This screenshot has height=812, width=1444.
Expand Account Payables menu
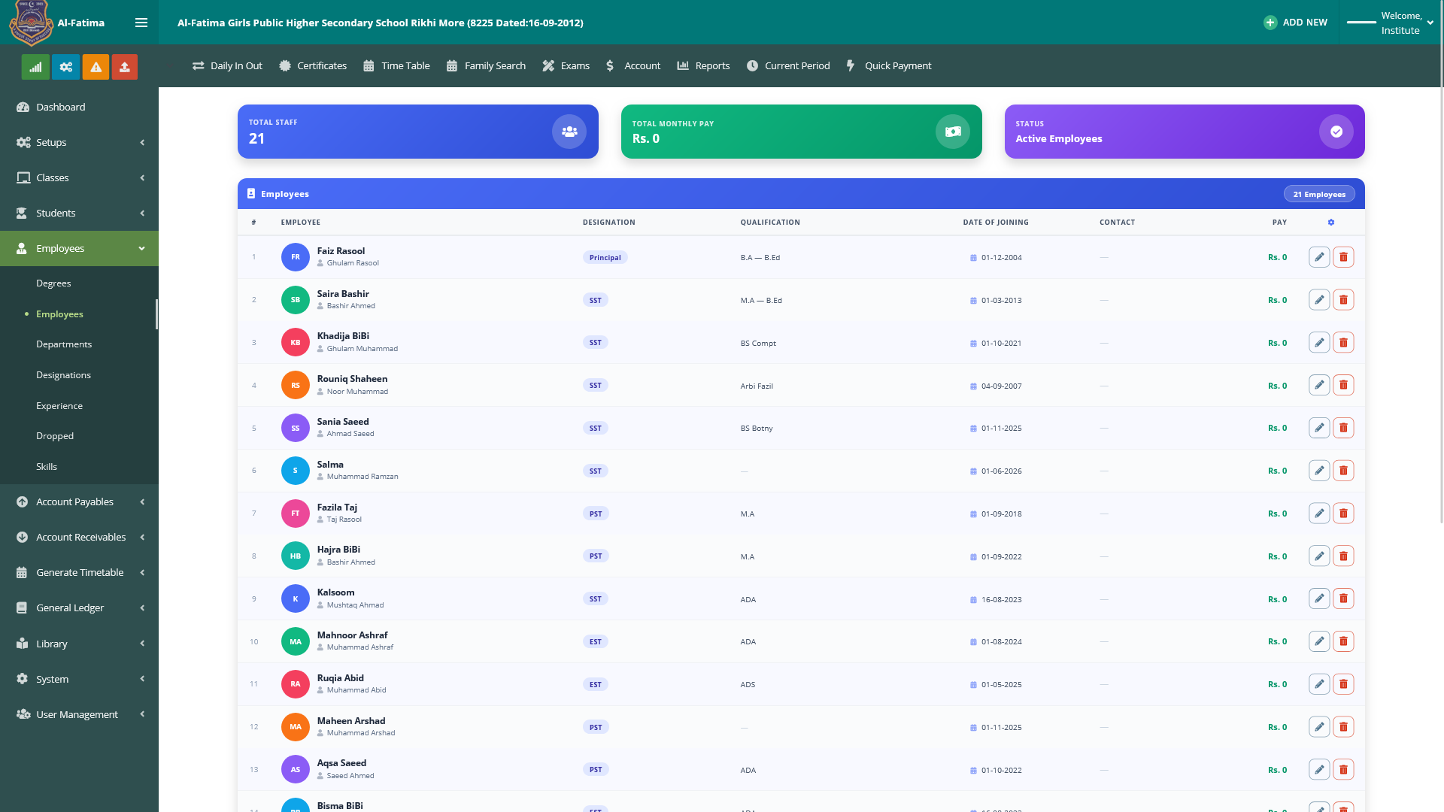click(79, 501)
